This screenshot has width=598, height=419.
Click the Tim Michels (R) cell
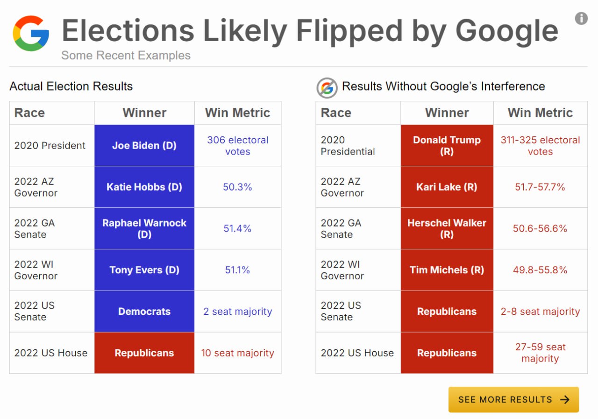pyautogui.click(x=447, y=270)
